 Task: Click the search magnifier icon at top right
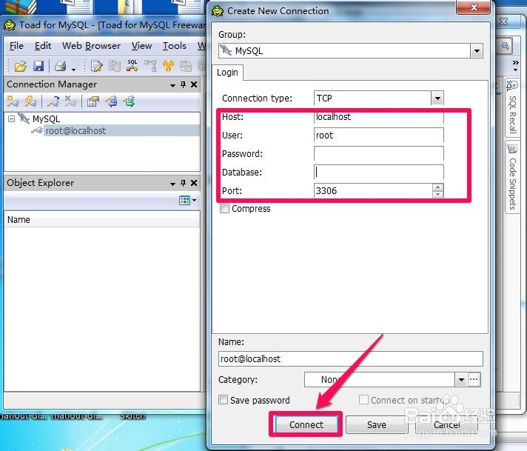505,46
